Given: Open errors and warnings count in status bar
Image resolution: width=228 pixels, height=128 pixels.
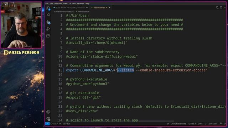Looking at the screenshot, I should point(67,124).
